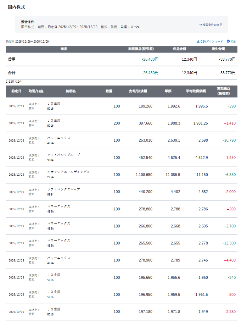Sort by 約定日 column header

pyautogui.click(x=16, y=91)
